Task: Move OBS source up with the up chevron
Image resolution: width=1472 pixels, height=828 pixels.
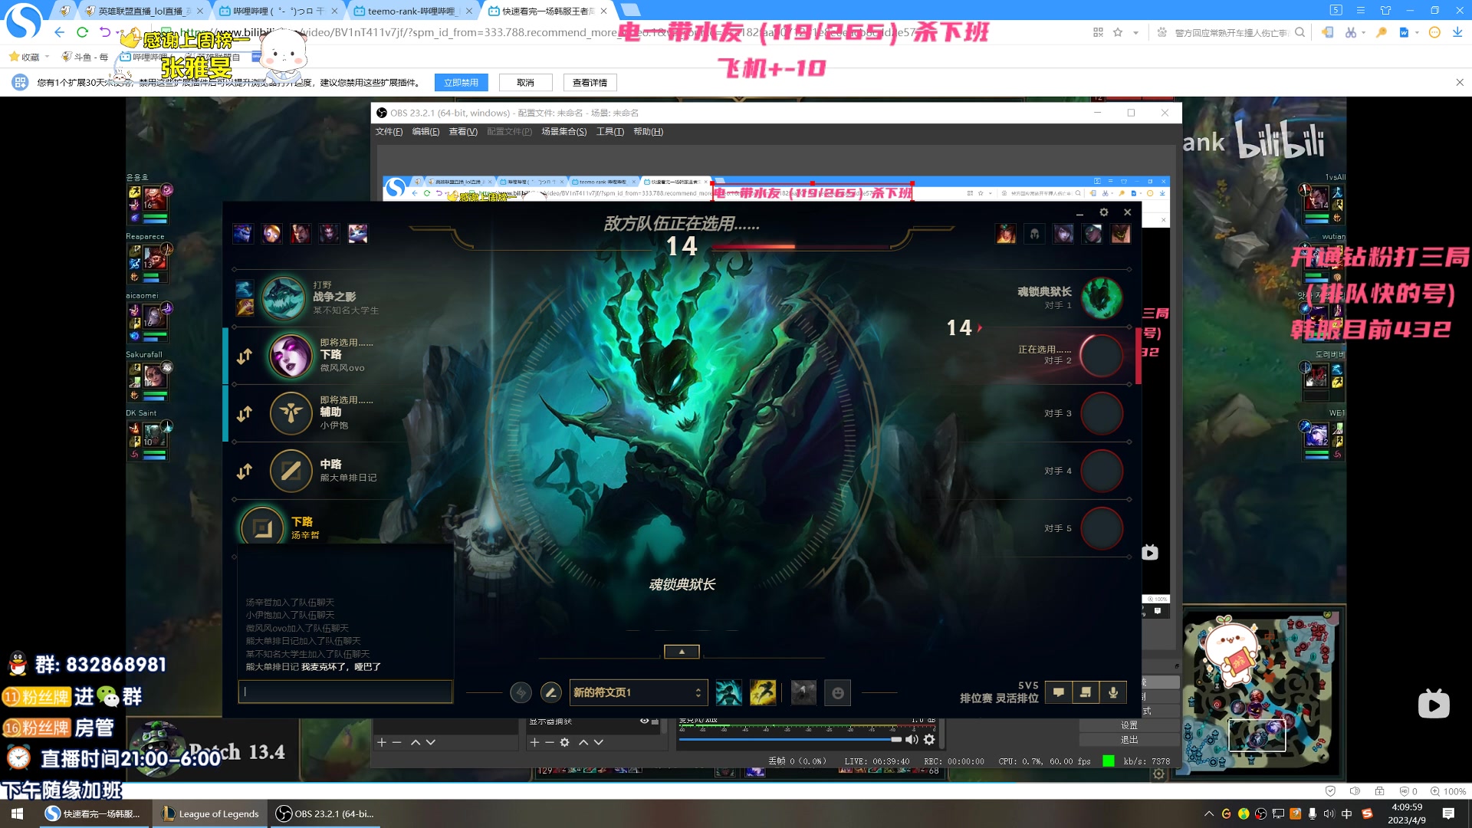Action: (583, 742)
